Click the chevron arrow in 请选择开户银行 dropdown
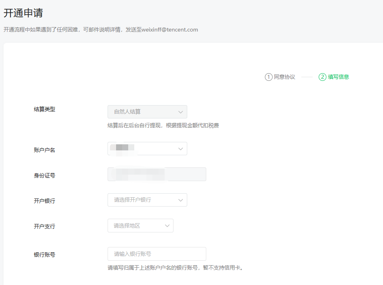This screenshot has height=285, width=383. coord(180,200)
